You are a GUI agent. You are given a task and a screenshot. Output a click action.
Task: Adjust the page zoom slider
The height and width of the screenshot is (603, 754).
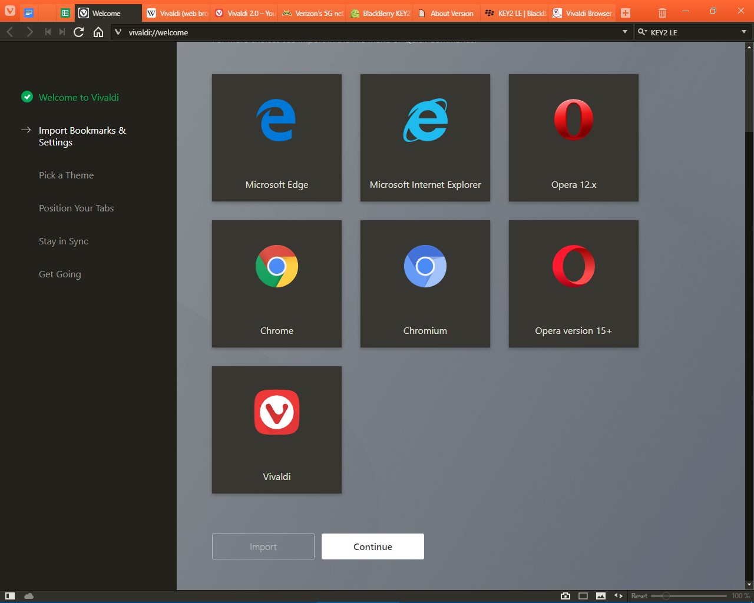click(689, 596)
